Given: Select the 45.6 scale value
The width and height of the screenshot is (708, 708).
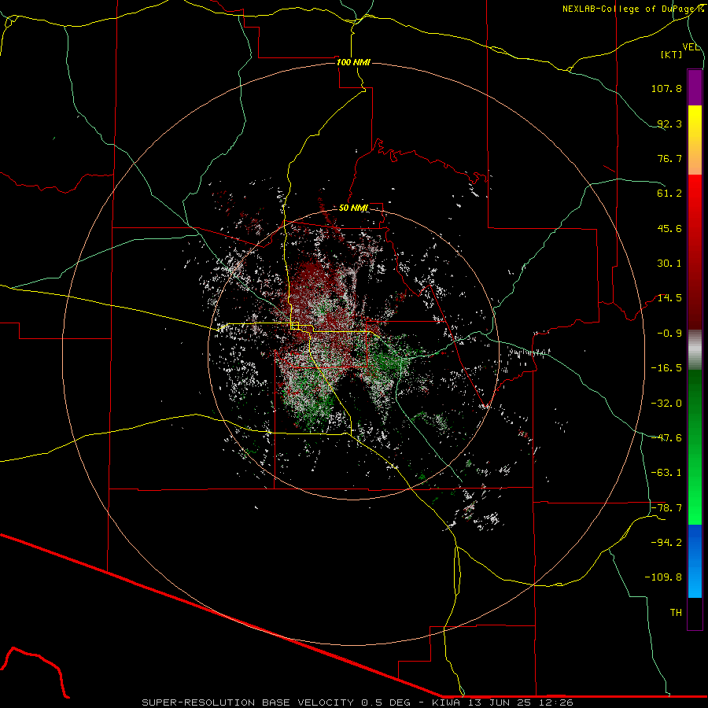Looking at the screenshot, I should tap(669, 228).
